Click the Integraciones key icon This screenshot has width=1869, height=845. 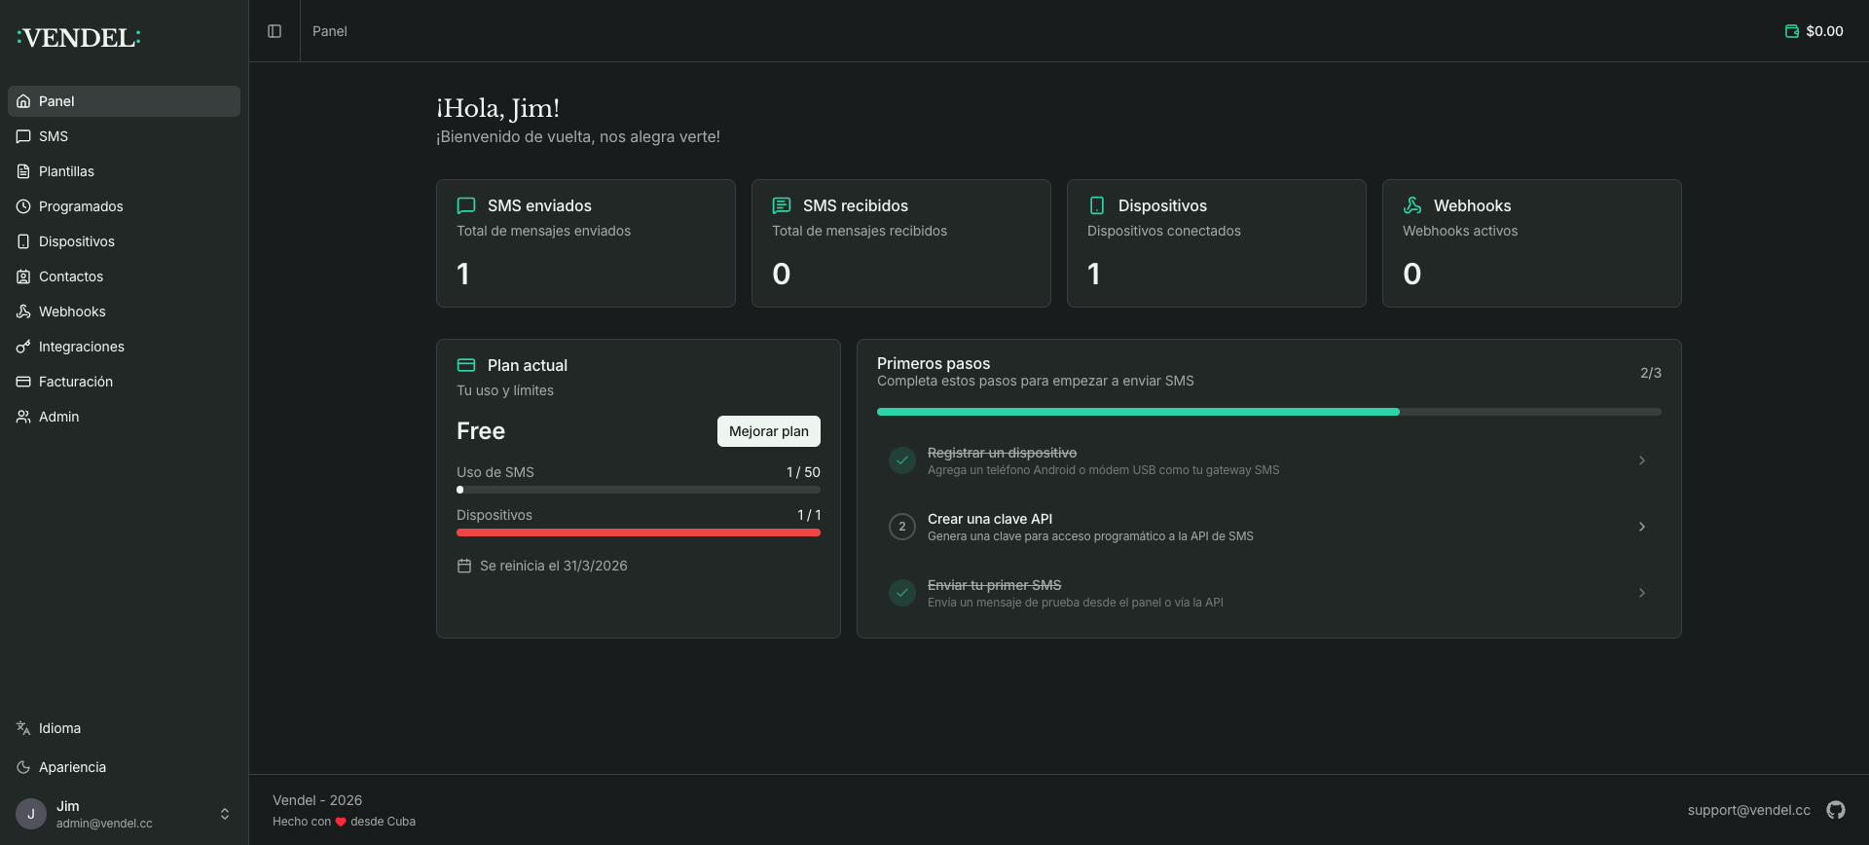[23, 347]
